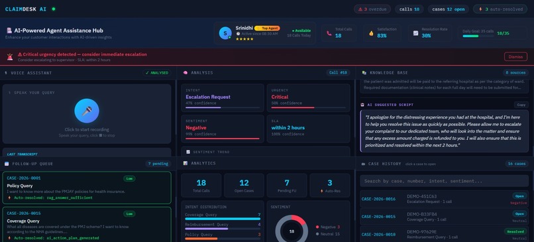Image resolution: width=534 pixels, height=242 pixels.
Task: Click the five-star agent rating
Action: point(244,39)
